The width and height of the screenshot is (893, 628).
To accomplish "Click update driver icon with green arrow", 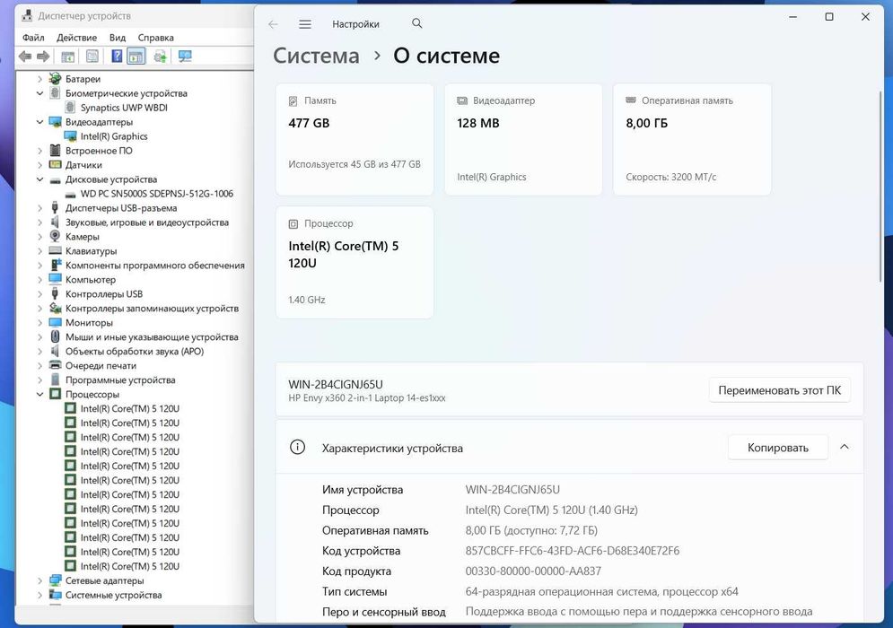I will pos(160,57).
